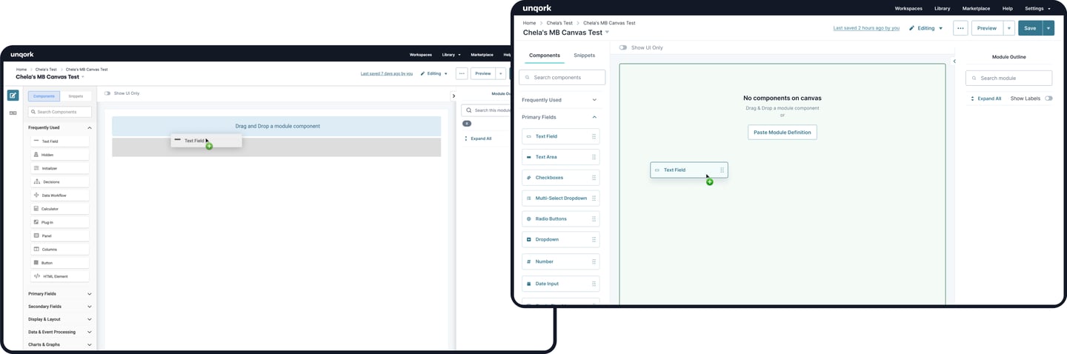Screen dimensions: 1067x354
Task: Select the Calculator component in left window
Action: [x=59, y=209]
